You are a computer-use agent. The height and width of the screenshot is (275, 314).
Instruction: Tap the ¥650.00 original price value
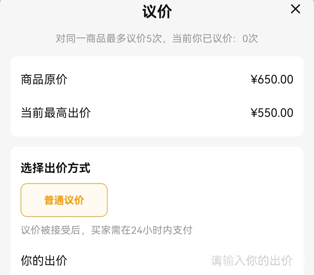(272, 80)
